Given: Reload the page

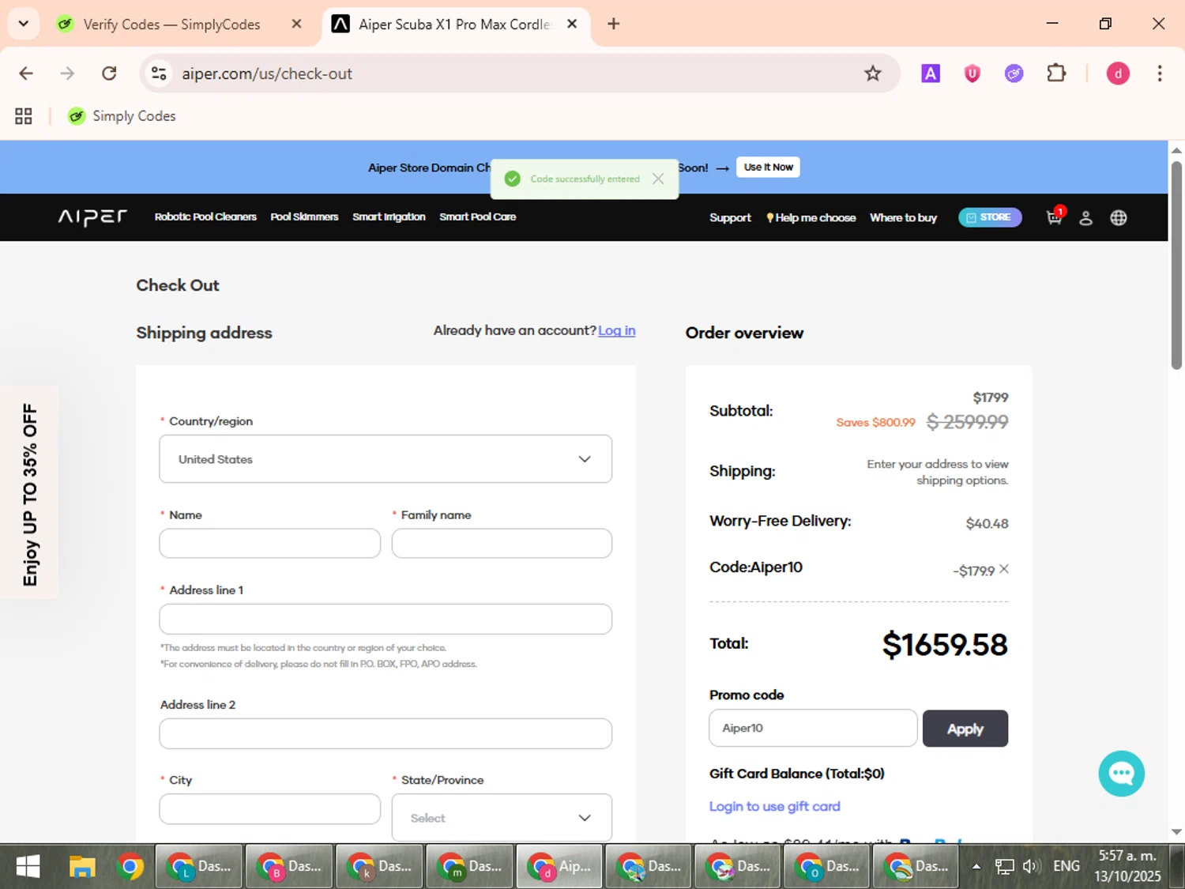Looking at the screenshot, I should pos(109,73).
